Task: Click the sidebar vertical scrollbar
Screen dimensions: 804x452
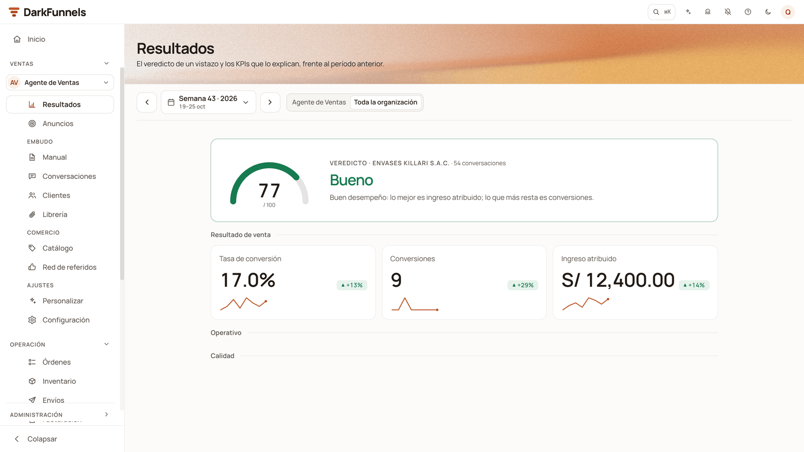Action: pos(122,173)
